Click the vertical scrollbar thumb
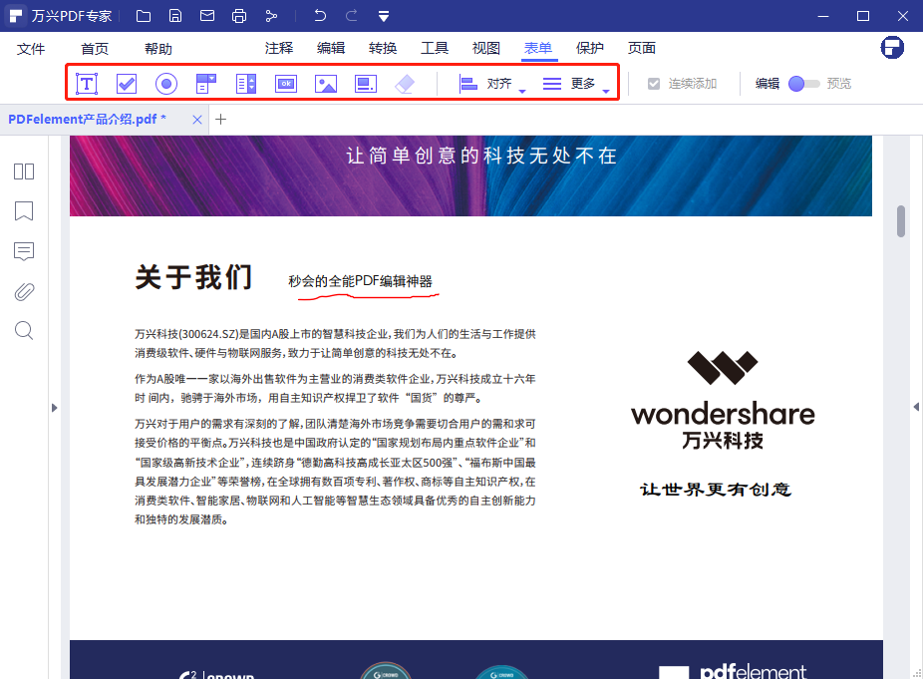The height and width of the screenshot is (679, 923). 901,221
